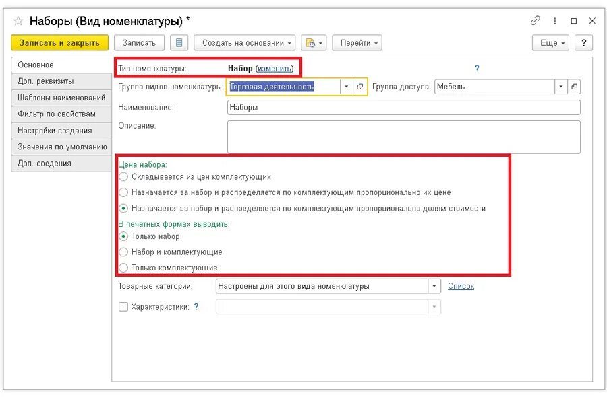Open Создать на основании dropdown

coord(244,43)
